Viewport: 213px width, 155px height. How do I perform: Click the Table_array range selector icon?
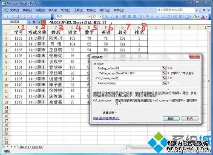[x=164, y=73]
